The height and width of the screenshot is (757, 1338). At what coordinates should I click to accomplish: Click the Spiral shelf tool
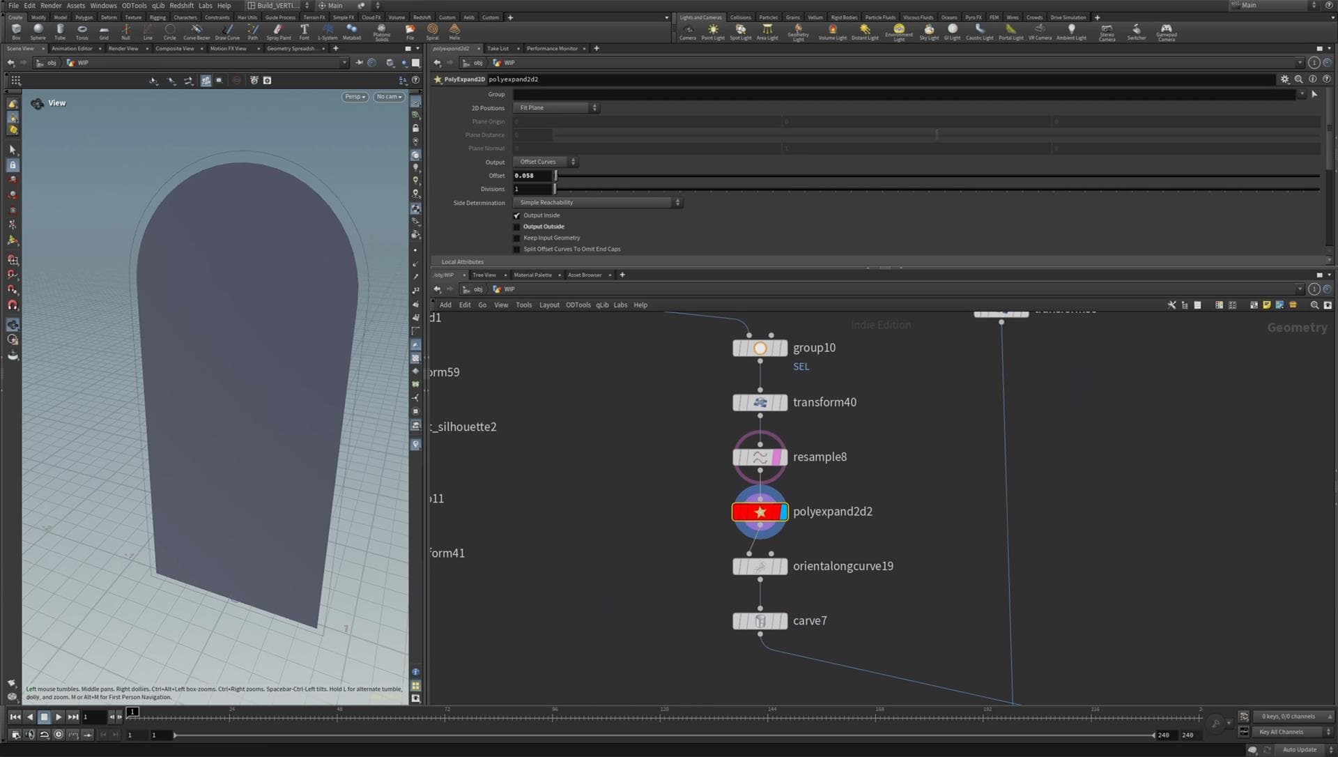(432, 31)
